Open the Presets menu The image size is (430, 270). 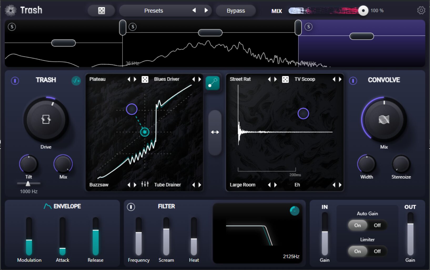point(154,11)
